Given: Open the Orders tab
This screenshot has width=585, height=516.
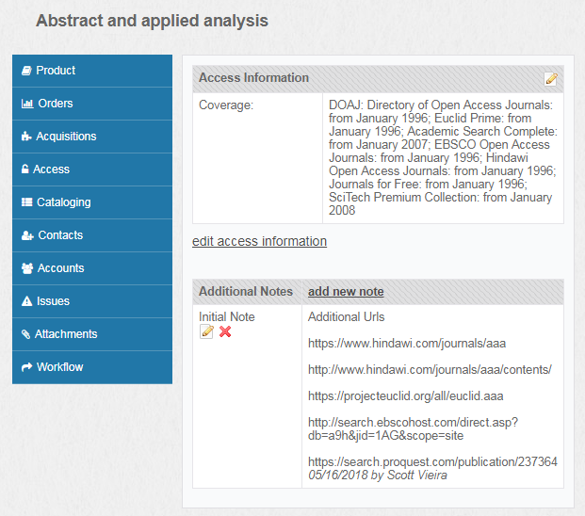Looking at the screenshot, I should 92,104.
